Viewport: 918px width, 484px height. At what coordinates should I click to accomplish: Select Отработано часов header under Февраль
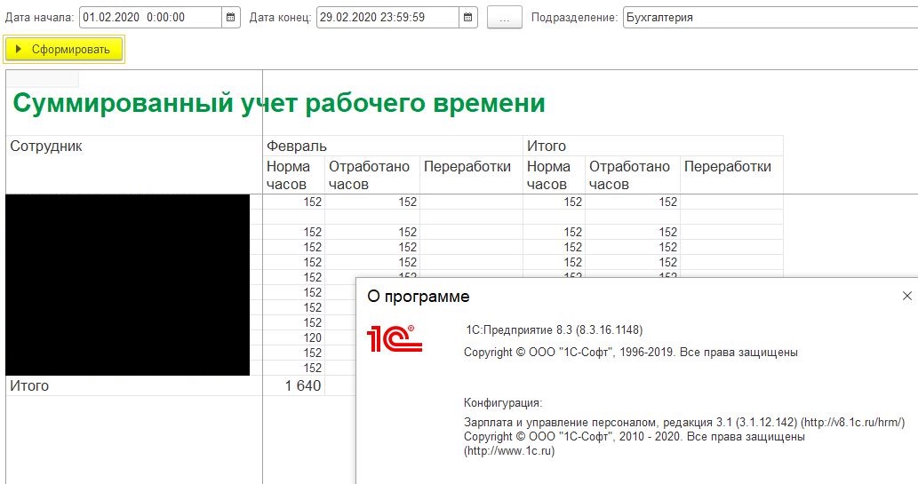(372, 175)
